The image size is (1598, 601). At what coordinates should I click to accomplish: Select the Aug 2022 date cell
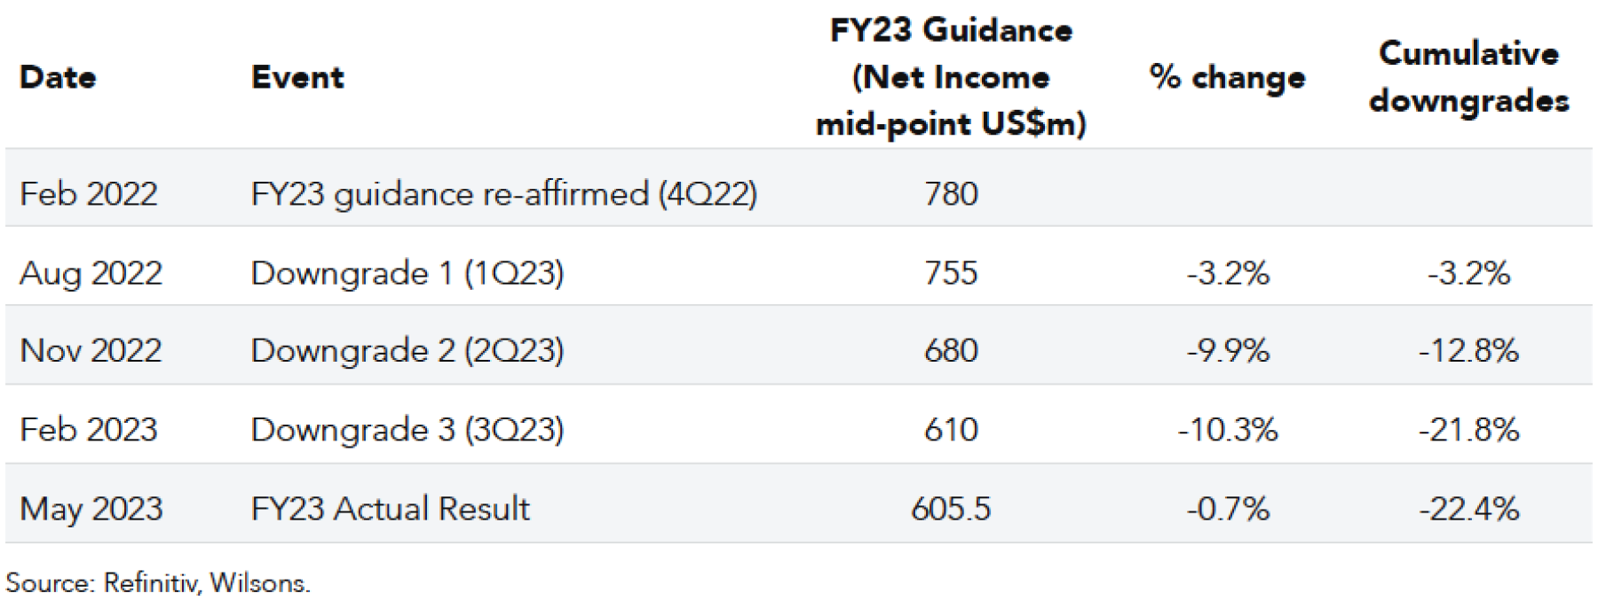(91, 273)
